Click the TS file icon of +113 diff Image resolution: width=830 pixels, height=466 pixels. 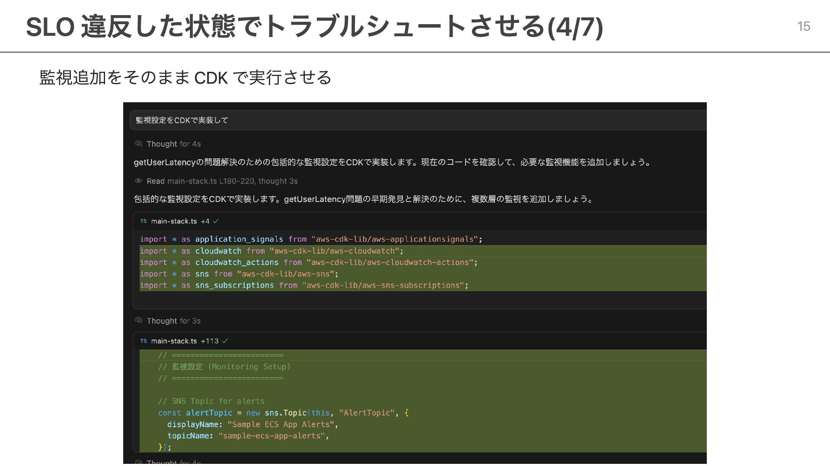point(144,341)
